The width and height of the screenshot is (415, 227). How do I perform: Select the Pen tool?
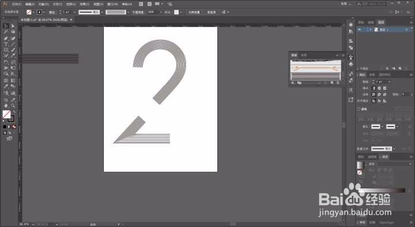click(6, 39)
